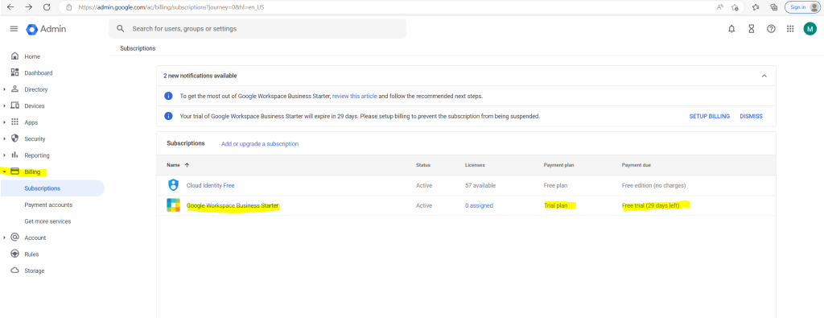Open Rules in sidebar
This screenshot has width=824, height=318.
31,254
